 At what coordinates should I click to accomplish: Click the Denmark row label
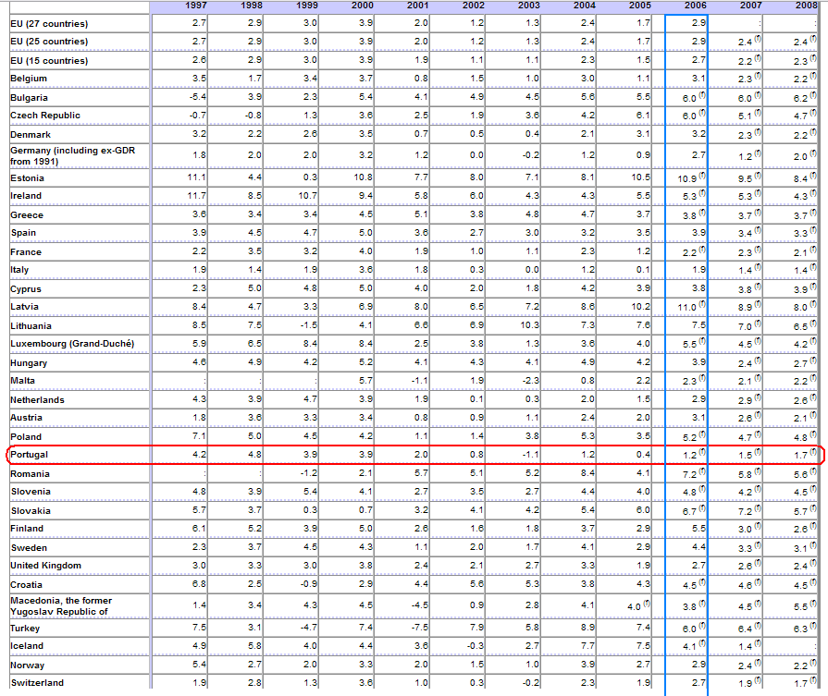(31, 135)
